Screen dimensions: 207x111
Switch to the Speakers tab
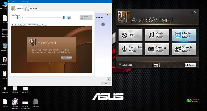pyautogui.click(x=17, y=8)
